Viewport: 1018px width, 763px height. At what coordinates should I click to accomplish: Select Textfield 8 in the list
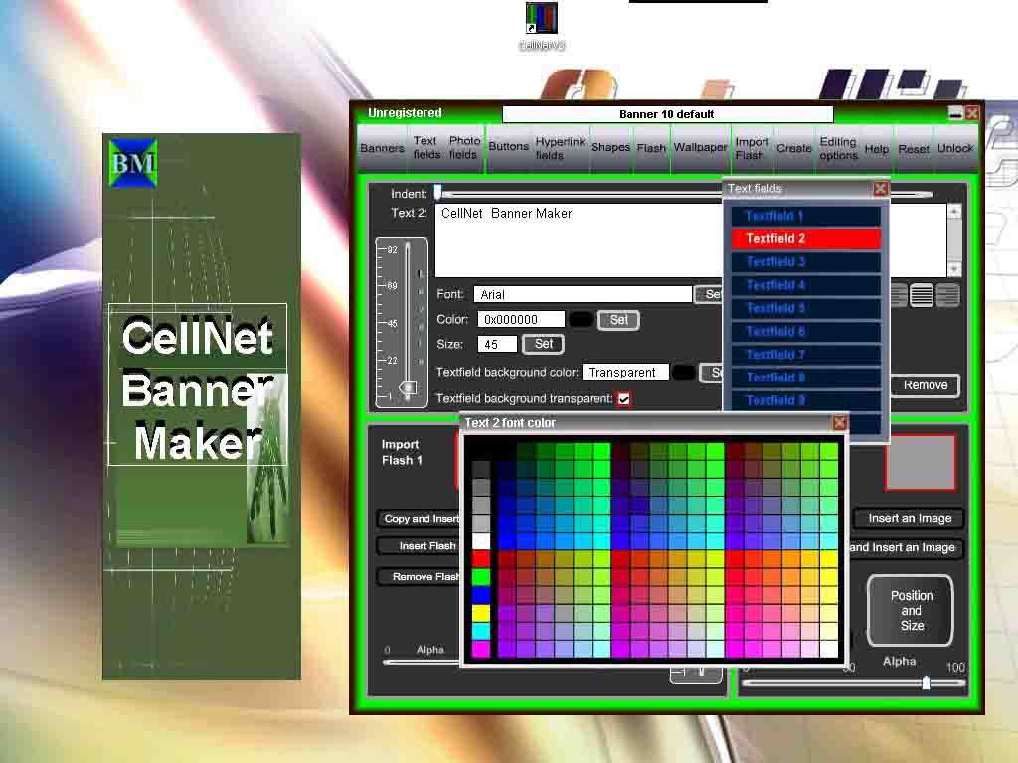click(x=805, y=378)
